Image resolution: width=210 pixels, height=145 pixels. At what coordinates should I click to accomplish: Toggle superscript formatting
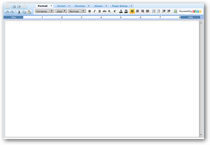(115, 11)
